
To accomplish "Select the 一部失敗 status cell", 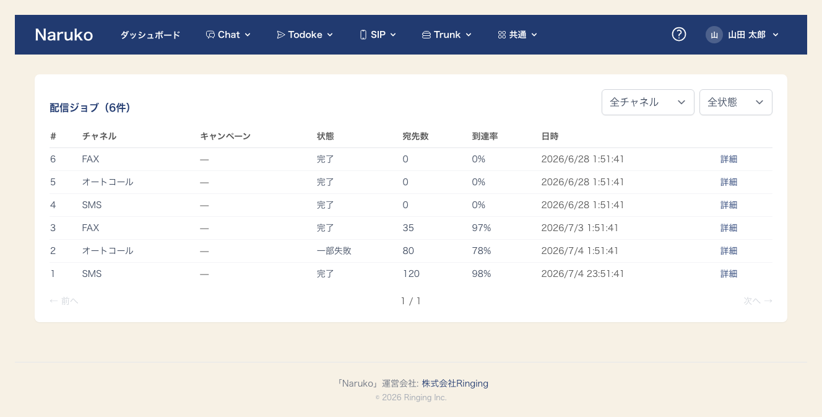I will [x=334, y=251].
